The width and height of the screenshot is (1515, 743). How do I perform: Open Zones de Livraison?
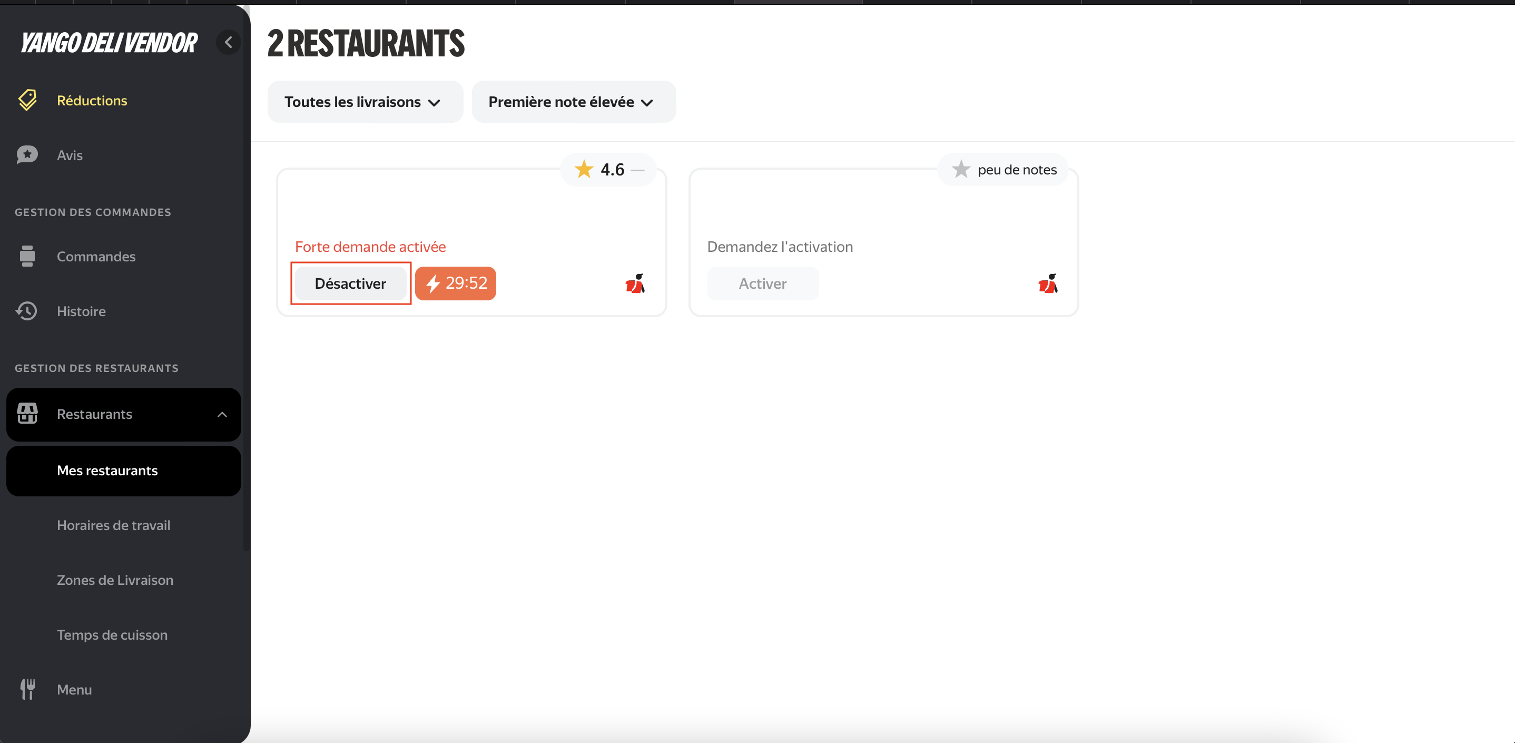click(x=115, y=580)
